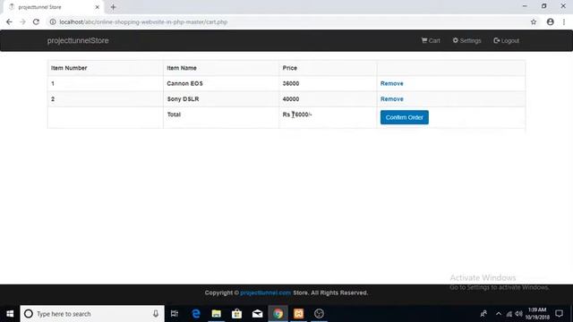Open Microsoft Store from the taskbar
Screen dimensions: 573x322
click(x=236, y=314)
